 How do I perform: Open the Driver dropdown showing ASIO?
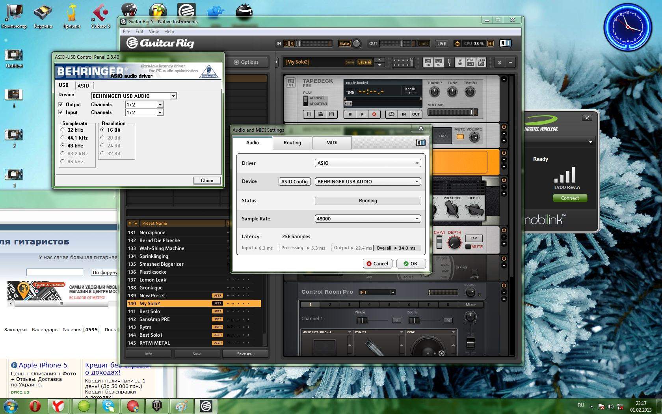point(368,163)
